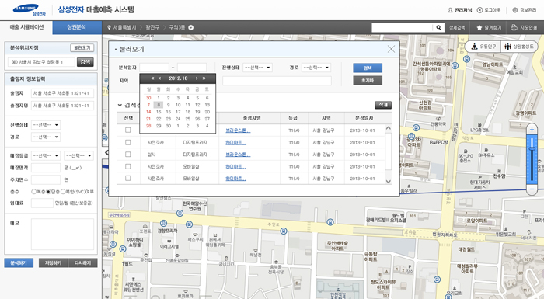Click the 임대료 input field

[42, 203]
